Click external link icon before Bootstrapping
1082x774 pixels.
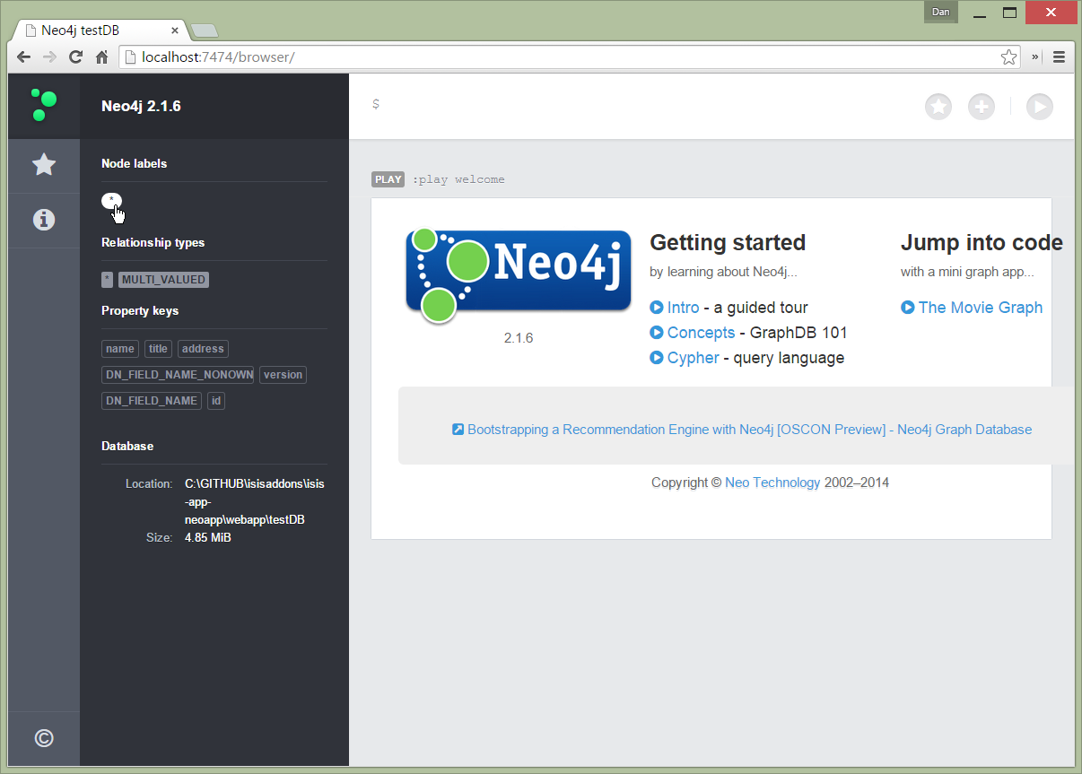coord(458,430)
